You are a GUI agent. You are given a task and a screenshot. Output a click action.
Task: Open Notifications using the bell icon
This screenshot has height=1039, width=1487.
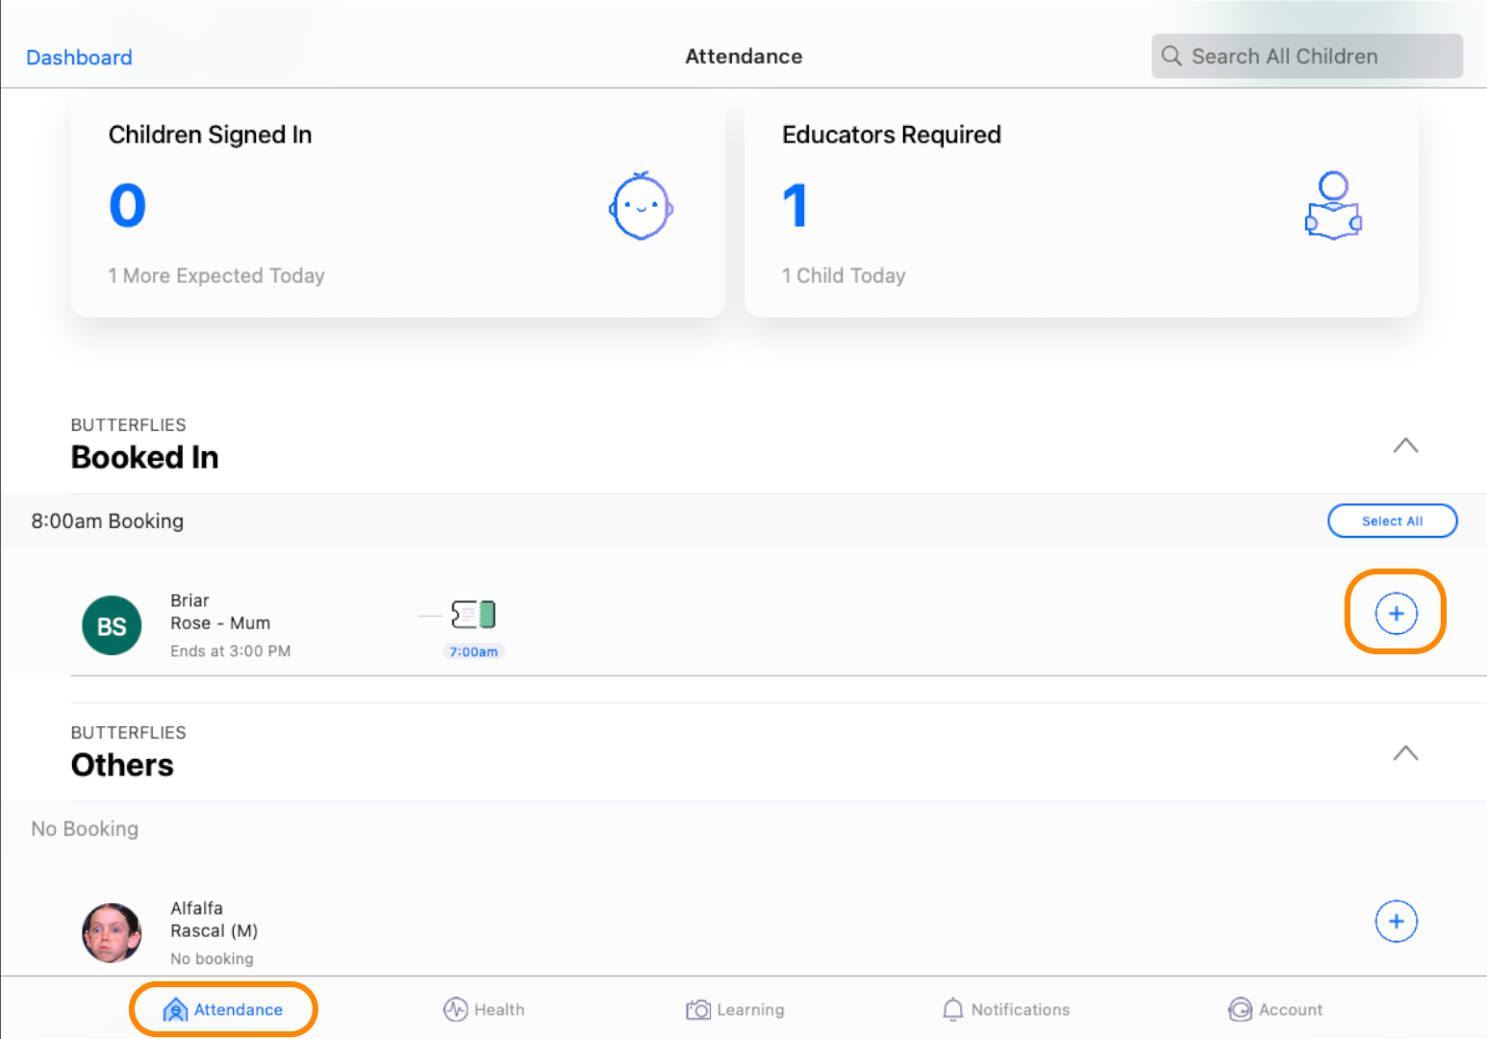click(953, 1009)
